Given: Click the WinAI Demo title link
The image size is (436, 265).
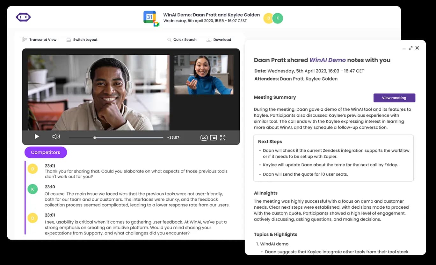Looking at the screenshot, I should click(x=328, y=60).
